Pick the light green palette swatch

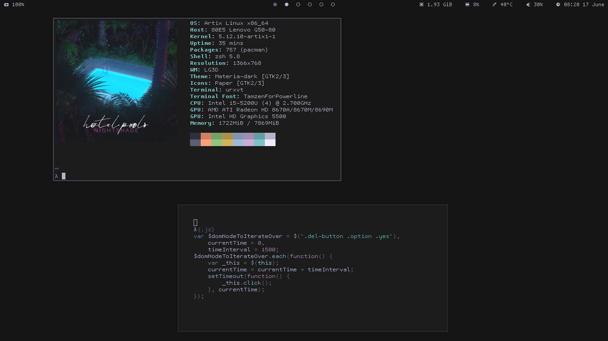point(217,143)
